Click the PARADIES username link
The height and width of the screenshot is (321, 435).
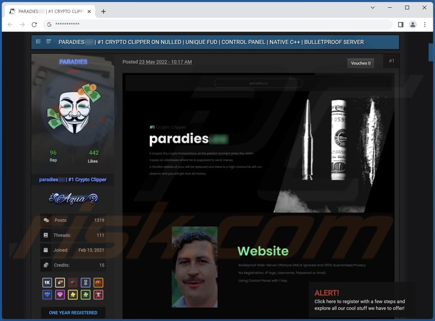[73, 62]
